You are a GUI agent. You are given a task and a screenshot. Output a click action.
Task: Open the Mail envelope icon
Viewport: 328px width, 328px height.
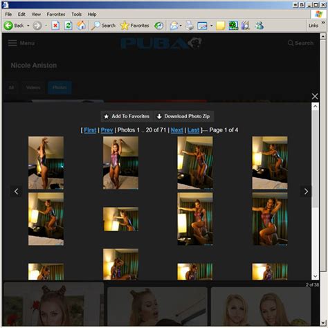pyautogui.click(x=174, y=26)
